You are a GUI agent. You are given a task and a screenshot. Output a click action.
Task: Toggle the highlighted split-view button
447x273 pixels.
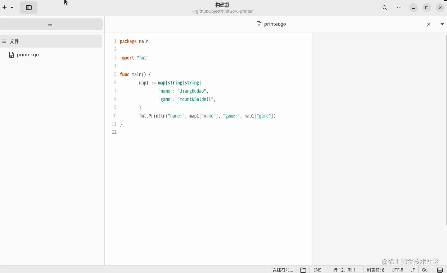tap(28, 7)
